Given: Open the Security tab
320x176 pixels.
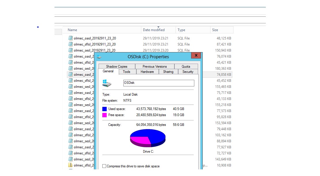Looking at the screenshot, I should tap(188, 72).
